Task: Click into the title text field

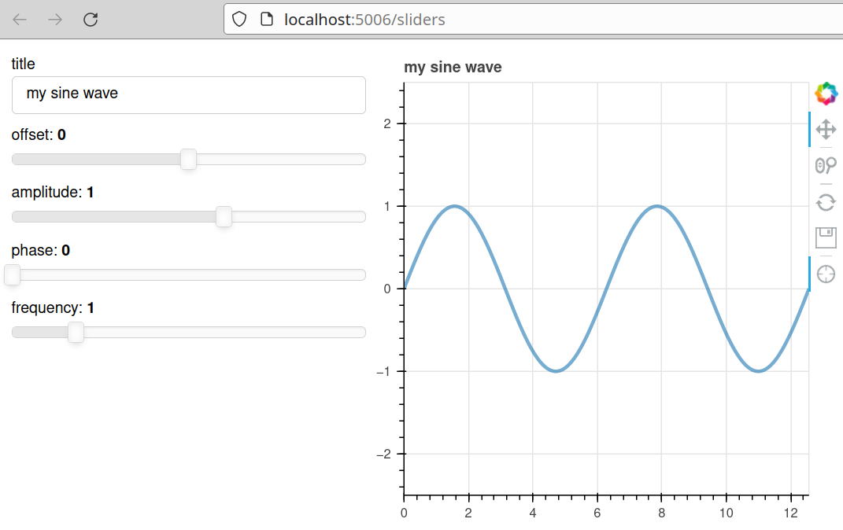Action: [189, 94]
